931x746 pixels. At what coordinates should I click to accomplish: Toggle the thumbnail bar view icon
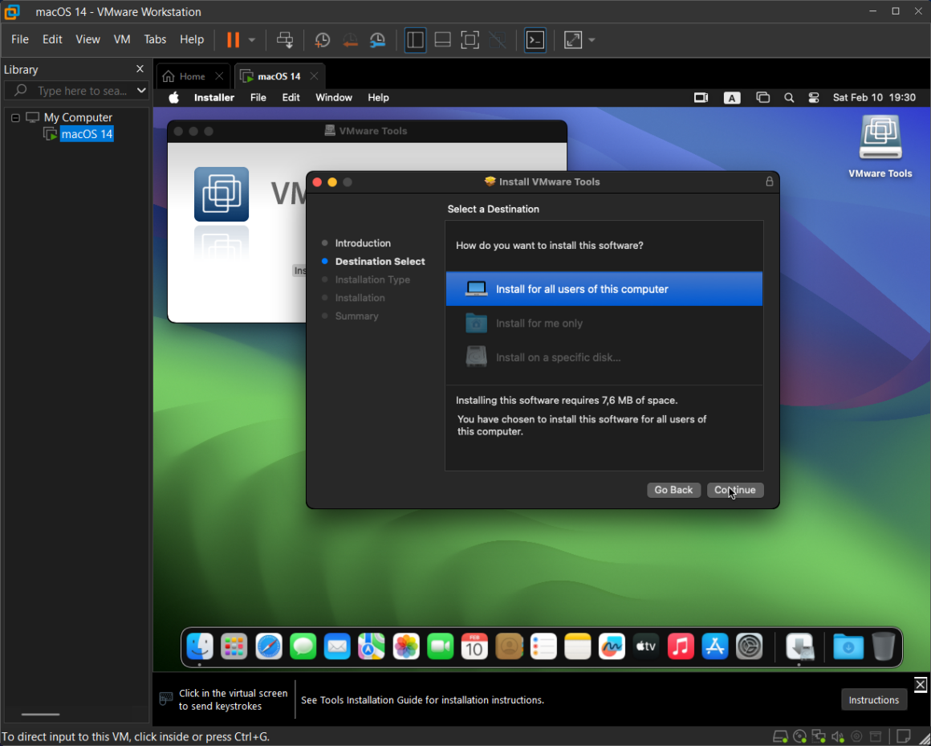[x=442, y=40]
